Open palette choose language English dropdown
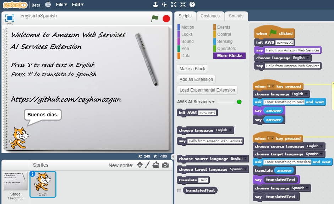Screen dimensions: 334x204 tap(224, 130)
